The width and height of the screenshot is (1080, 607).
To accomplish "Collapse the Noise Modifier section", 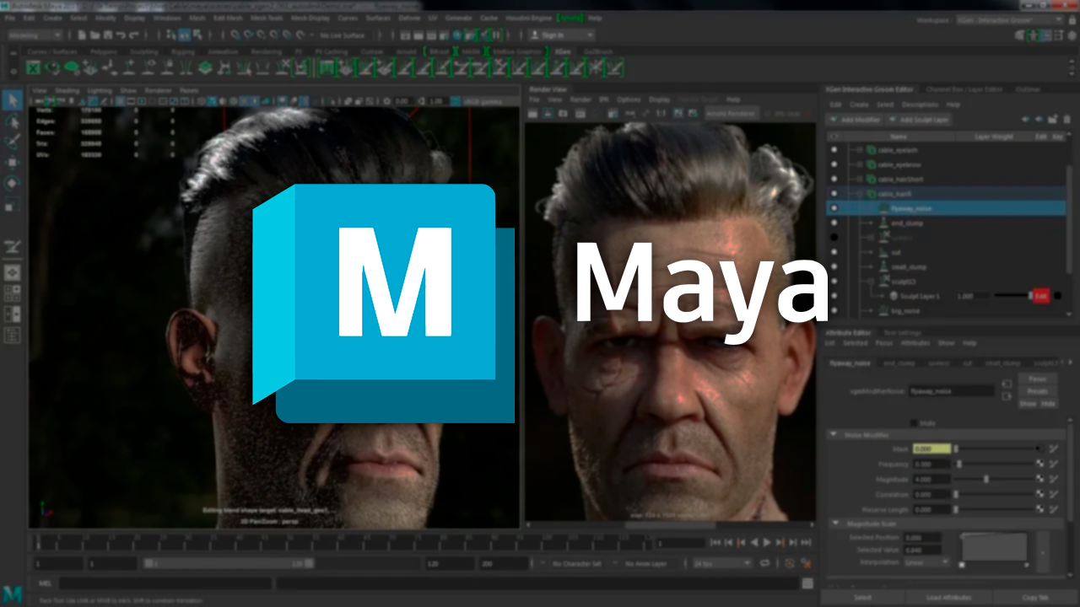I will pos(834,435).
